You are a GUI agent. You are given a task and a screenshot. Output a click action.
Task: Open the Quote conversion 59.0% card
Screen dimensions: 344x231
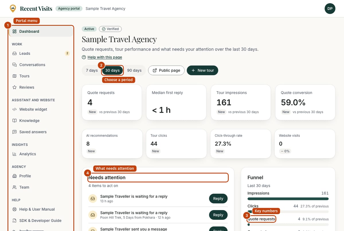pos(305,102)
